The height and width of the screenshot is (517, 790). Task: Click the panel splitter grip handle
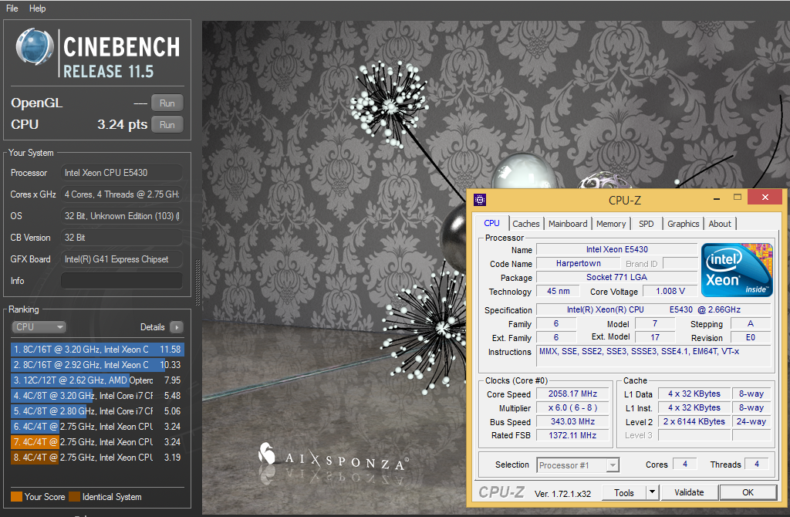(x=197, y=282)
